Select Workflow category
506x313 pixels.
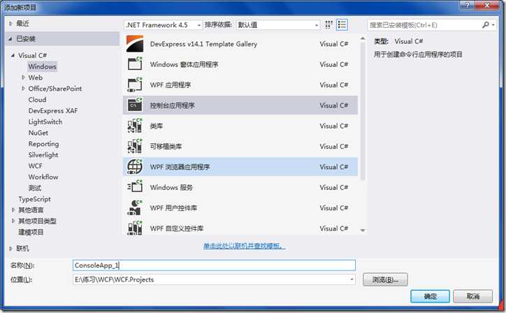click(x=43, y=177)
